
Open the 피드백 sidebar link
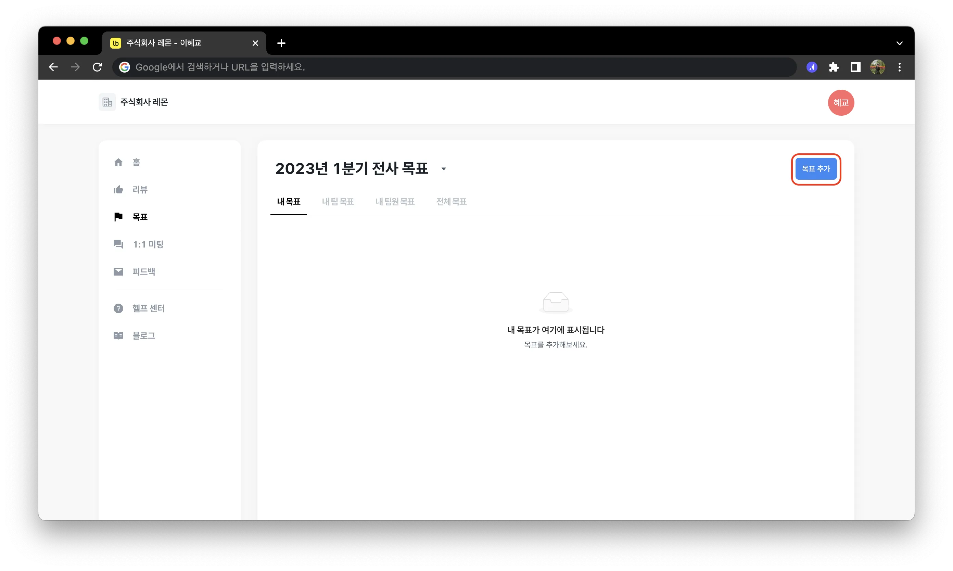[143, 272]
